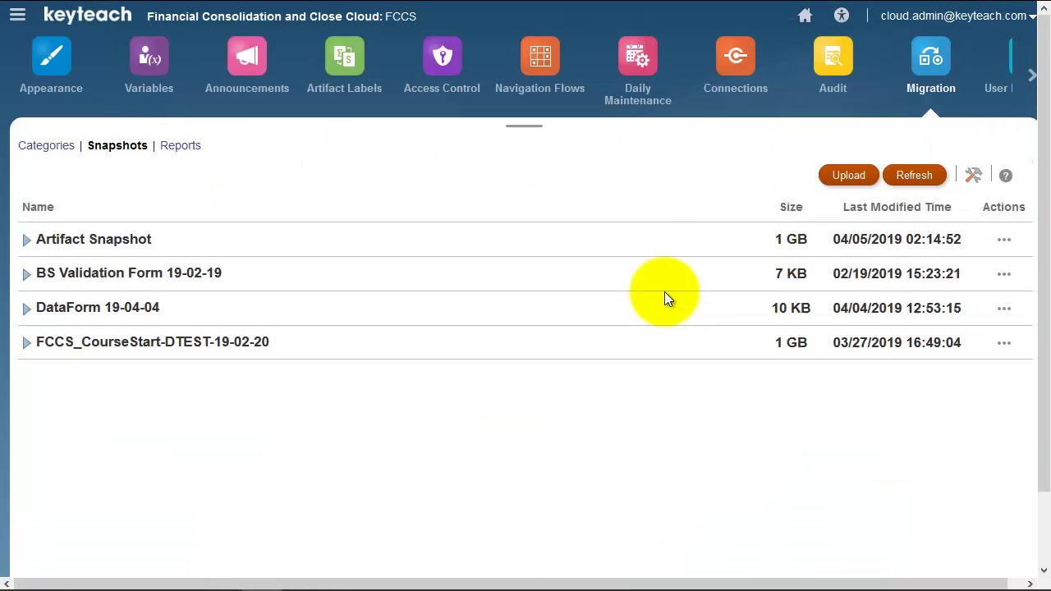Open the hamburger navigator menu
The height and width of the screenshot is (591, 1051).
[x=17, y=15]
